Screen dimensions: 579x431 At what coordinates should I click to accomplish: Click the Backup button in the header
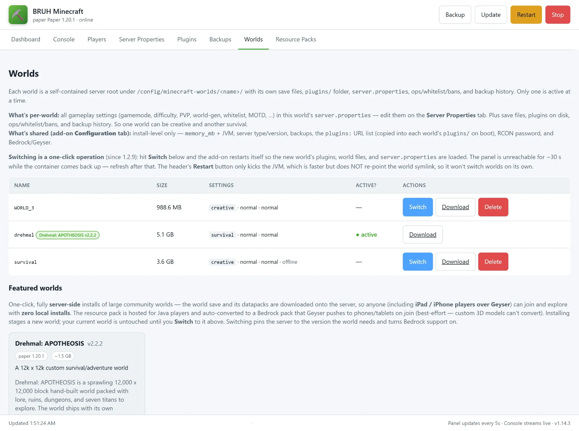pos(455,15)
